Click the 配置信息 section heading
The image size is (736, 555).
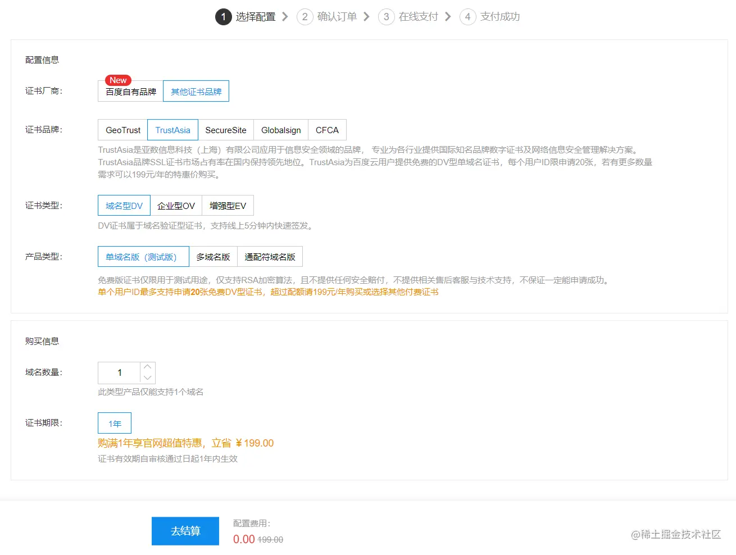[42, 60]
